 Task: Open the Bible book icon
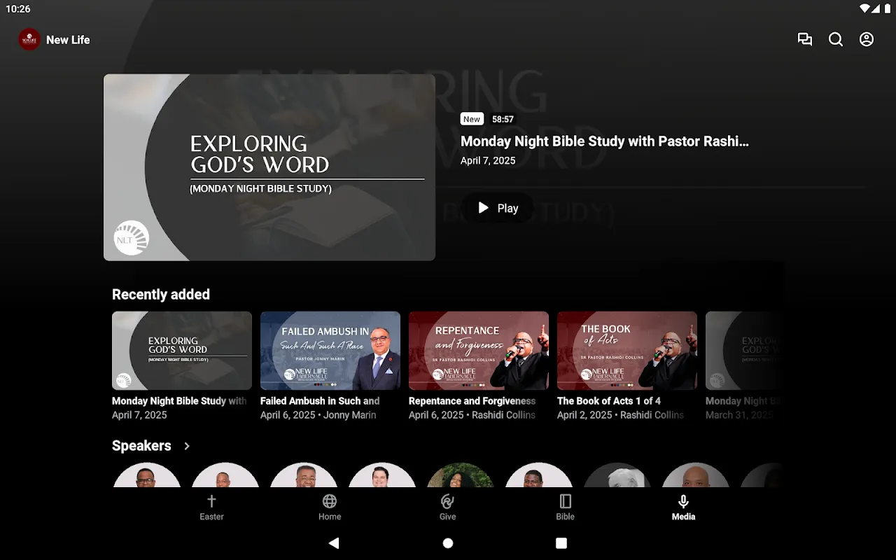tap(565, 506)
